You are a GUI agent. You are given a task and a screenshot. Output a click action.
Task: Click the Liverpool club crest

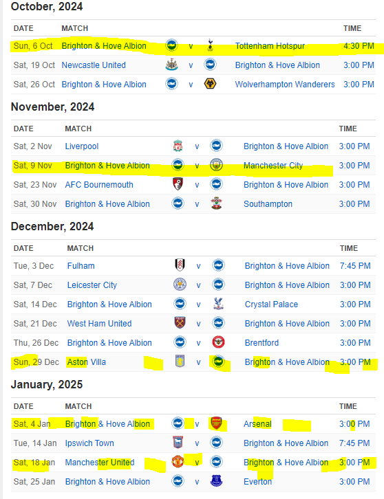coord(178,146)
